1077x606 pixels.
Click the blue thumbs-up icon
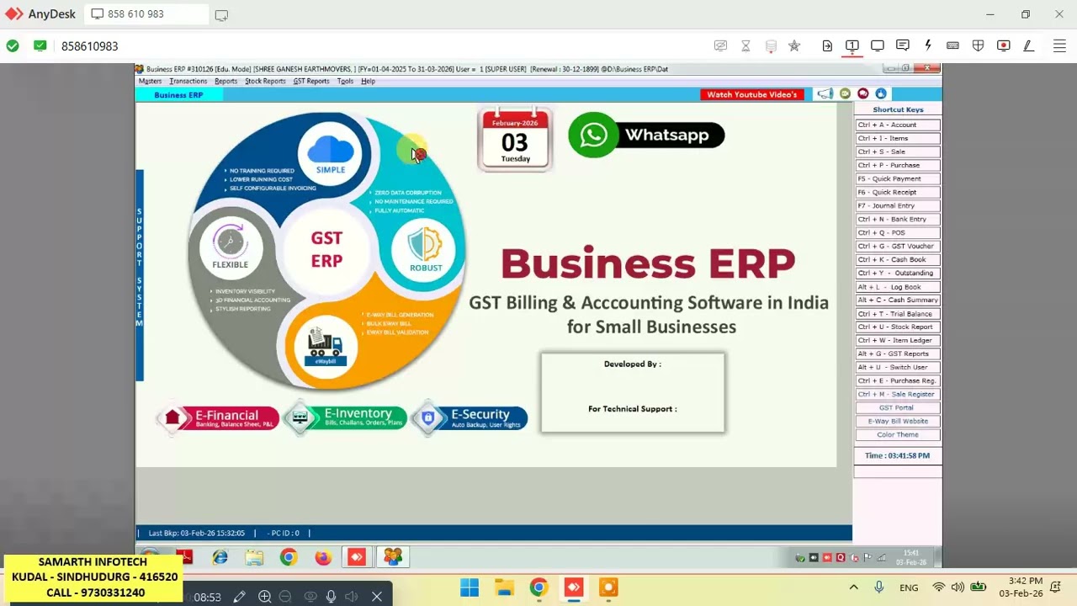[880, 93]
